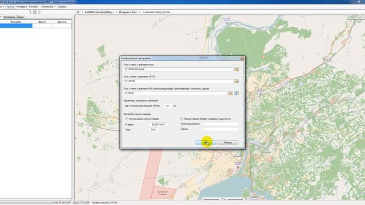365x205 pixels.
Task: Click the SRTM folder path field
Action: click(179, 81)
